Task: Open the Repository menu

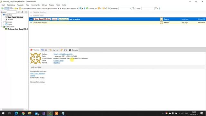Action: [11, 5]
